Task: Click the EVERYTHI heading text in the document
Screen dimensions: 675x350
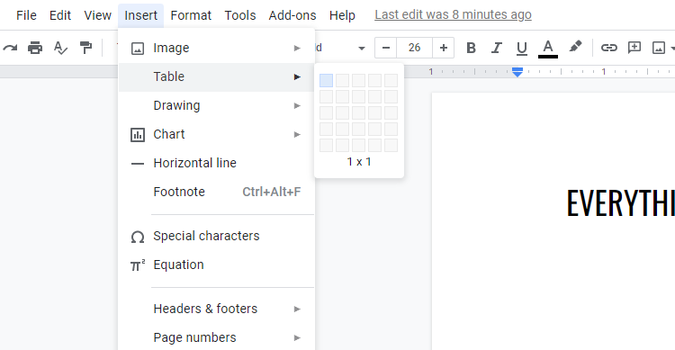Action: pyautogui.click(x=620, y=203)
